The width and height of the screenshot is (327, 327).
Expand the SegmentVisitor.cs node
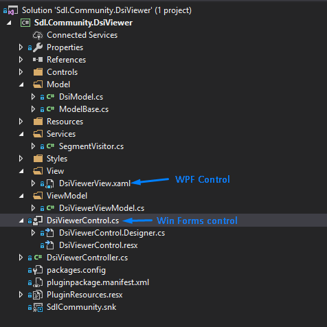click(33, 146)
